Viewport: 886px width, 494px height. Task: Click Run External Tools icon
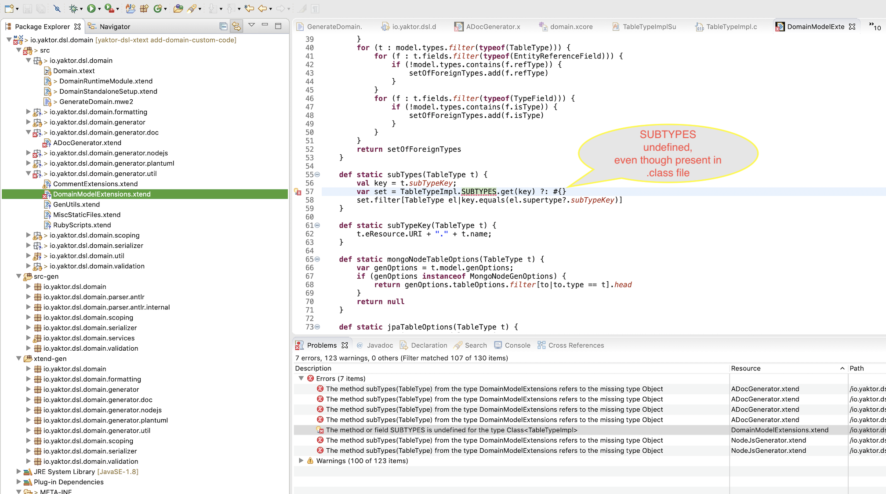109,8
